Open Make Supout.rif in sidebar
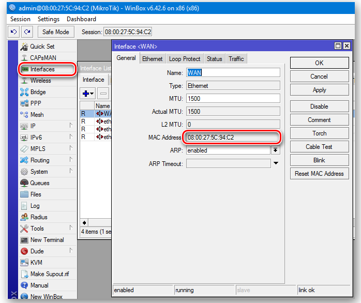 pyautogui.click(x=24, y=274)
